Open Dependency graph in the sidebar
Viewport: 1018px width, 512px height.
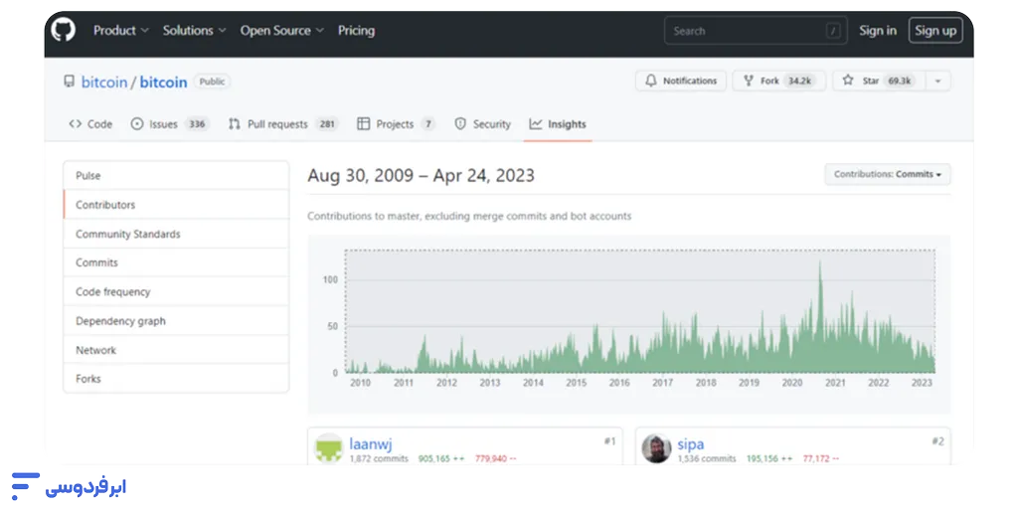coord(176,321)
